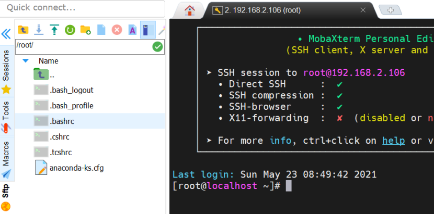Screen dimensions: 434x214
Task: Add a new terminal tab
Action: [x=390, y=10]
